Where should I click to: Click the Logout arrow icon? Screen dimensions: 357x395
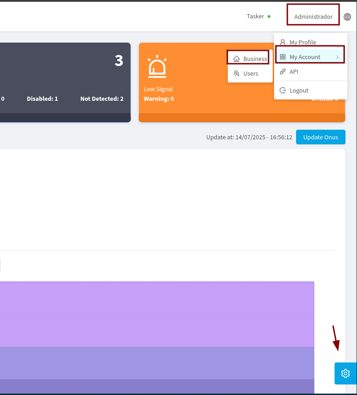tap(283, 91)
